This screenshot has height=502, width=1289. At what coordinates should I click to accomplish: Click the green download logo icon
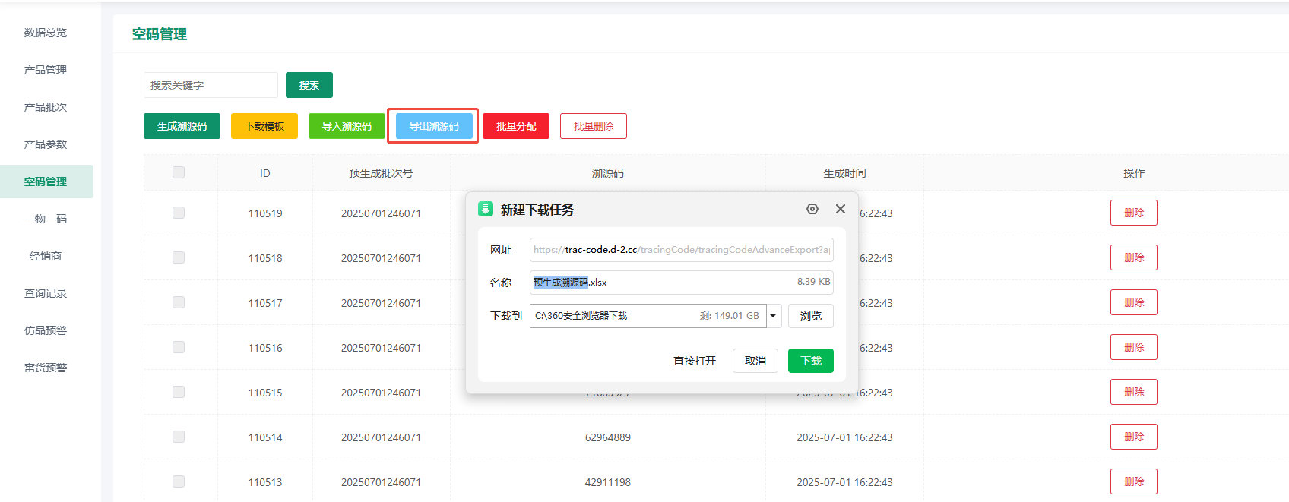tap(486, 209)
